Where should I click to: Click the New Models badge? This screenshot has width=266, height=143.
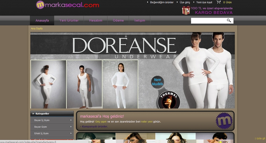[x=157, y=82]
